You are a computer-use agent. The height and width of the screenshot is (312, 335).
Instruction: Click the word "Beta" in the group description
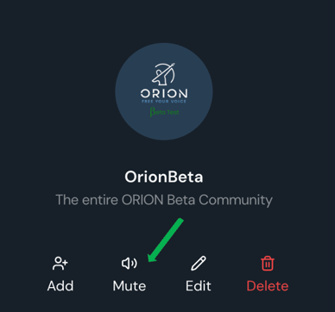[181, 200]
